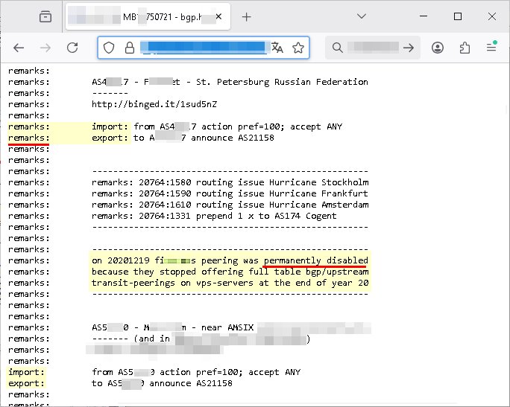The height and width of the screenshot is (407, 510).
Task: Bookmark this page with the star icon
Action: [298, 48]
